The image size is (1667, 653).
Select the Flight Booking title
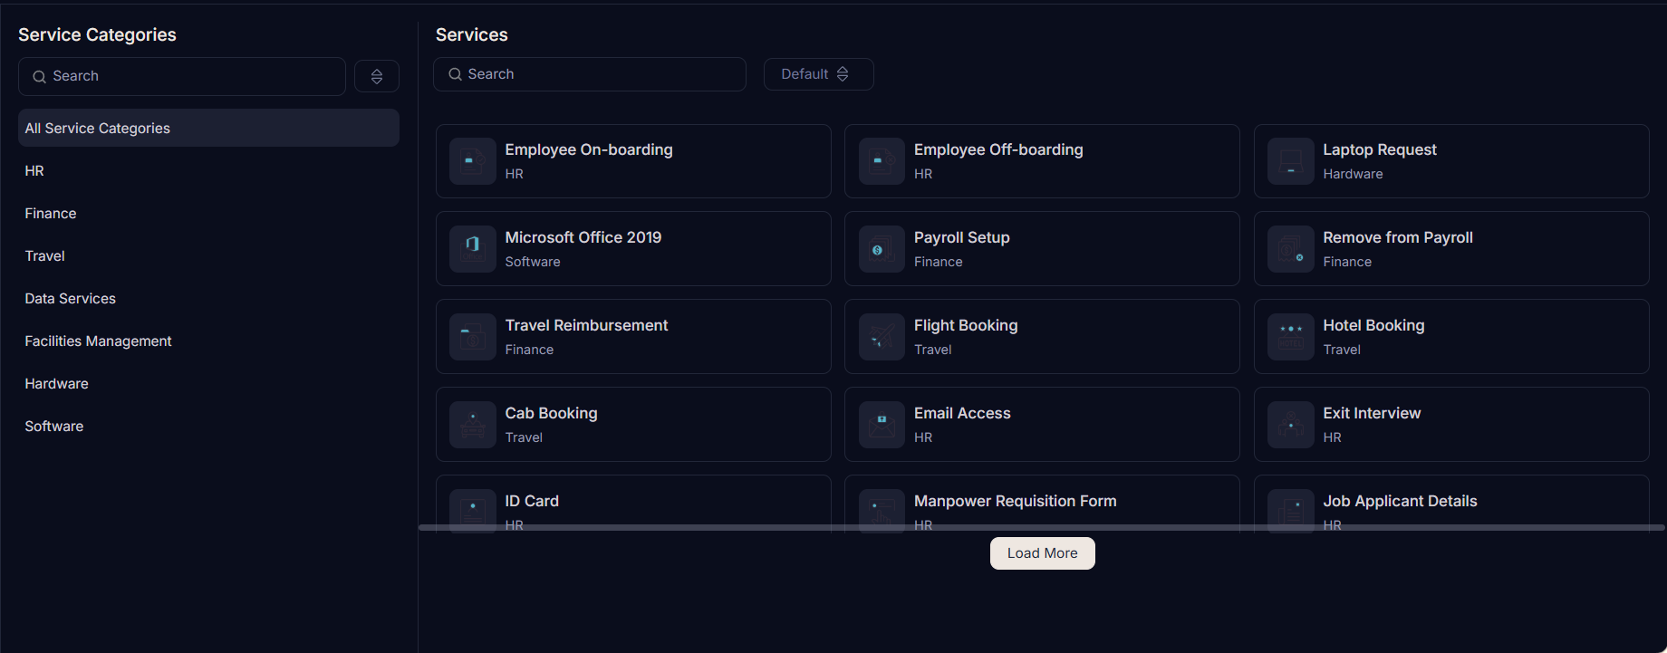pos(966,325)
